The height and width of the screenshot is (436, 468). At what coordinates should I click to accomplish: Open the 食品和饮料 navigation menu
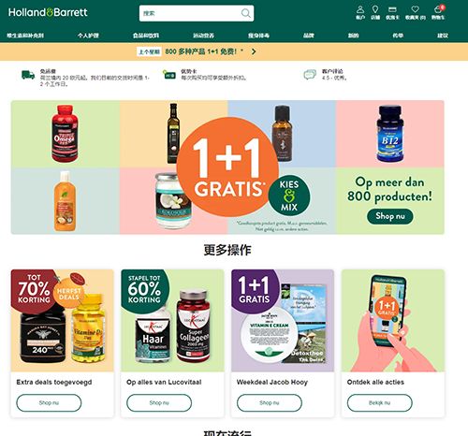point(146,36)
